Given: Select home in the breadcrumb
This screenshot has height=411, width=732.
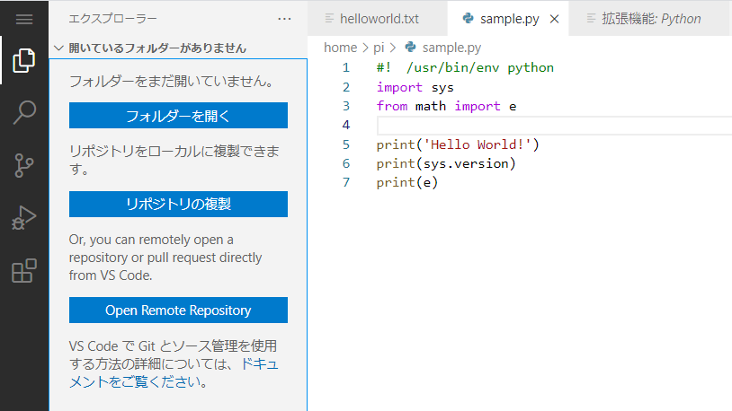Looking at the screenshot, I should point(340,48).
